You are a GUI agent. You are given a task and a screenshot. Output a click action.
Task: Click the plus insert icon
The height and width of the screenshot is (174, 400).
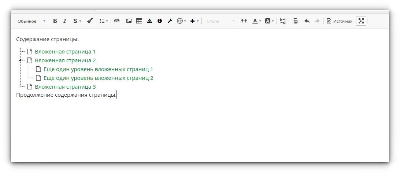point(193,21)
